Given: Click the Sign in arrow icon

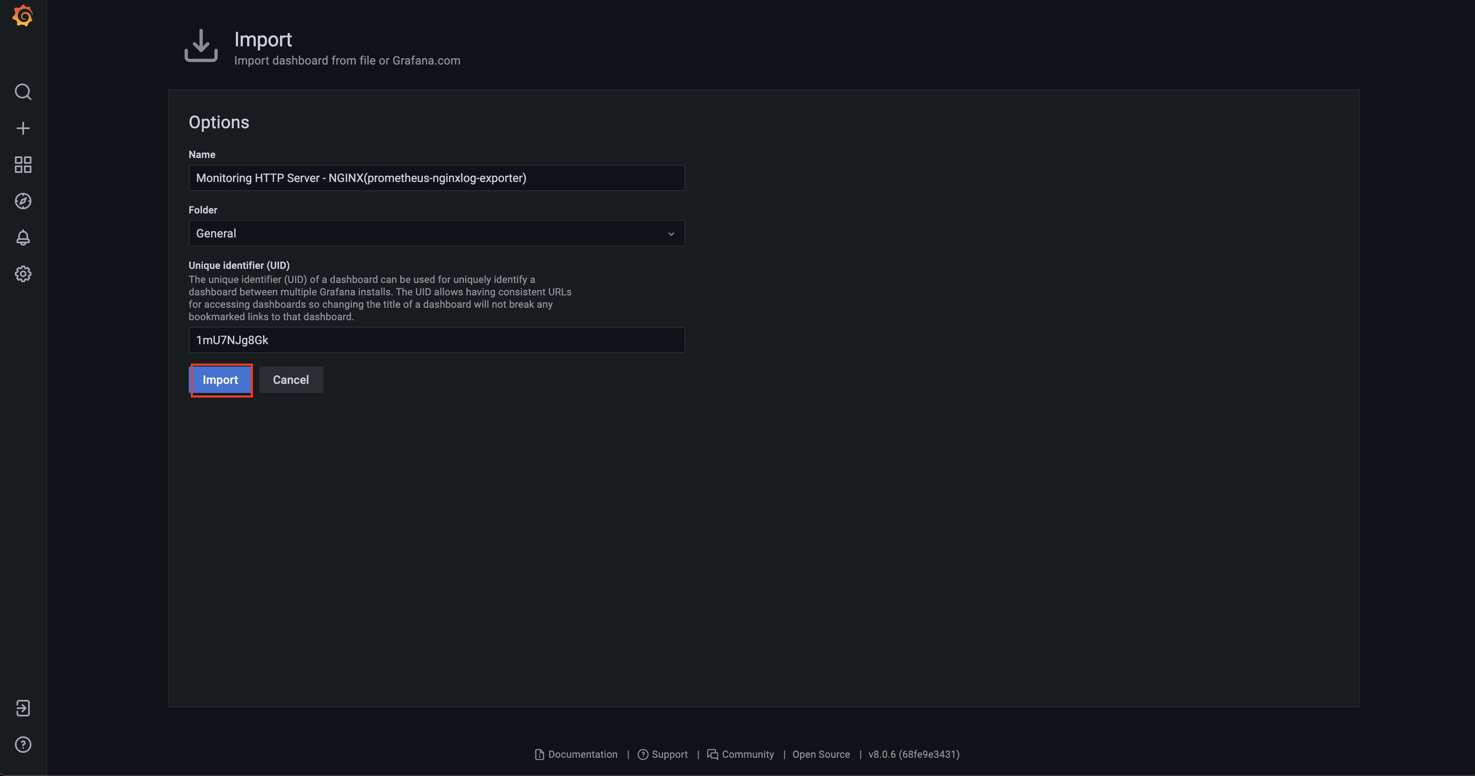Looking at the screenshot, I should (23, 708).
